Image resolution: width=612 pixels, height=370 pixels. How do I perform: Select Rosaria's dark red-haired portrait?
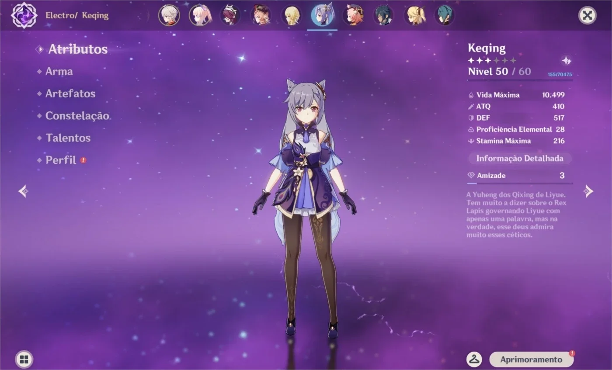pos(230,15)
